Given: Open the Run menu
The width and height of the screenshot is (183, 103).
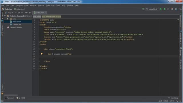Looking at the screenshot, I should click(x=53, y=5).
